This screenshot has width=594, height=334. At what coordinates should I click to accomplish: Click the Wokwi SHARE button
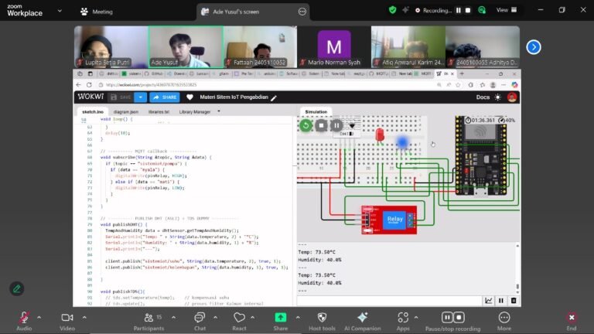coord(164,97)
